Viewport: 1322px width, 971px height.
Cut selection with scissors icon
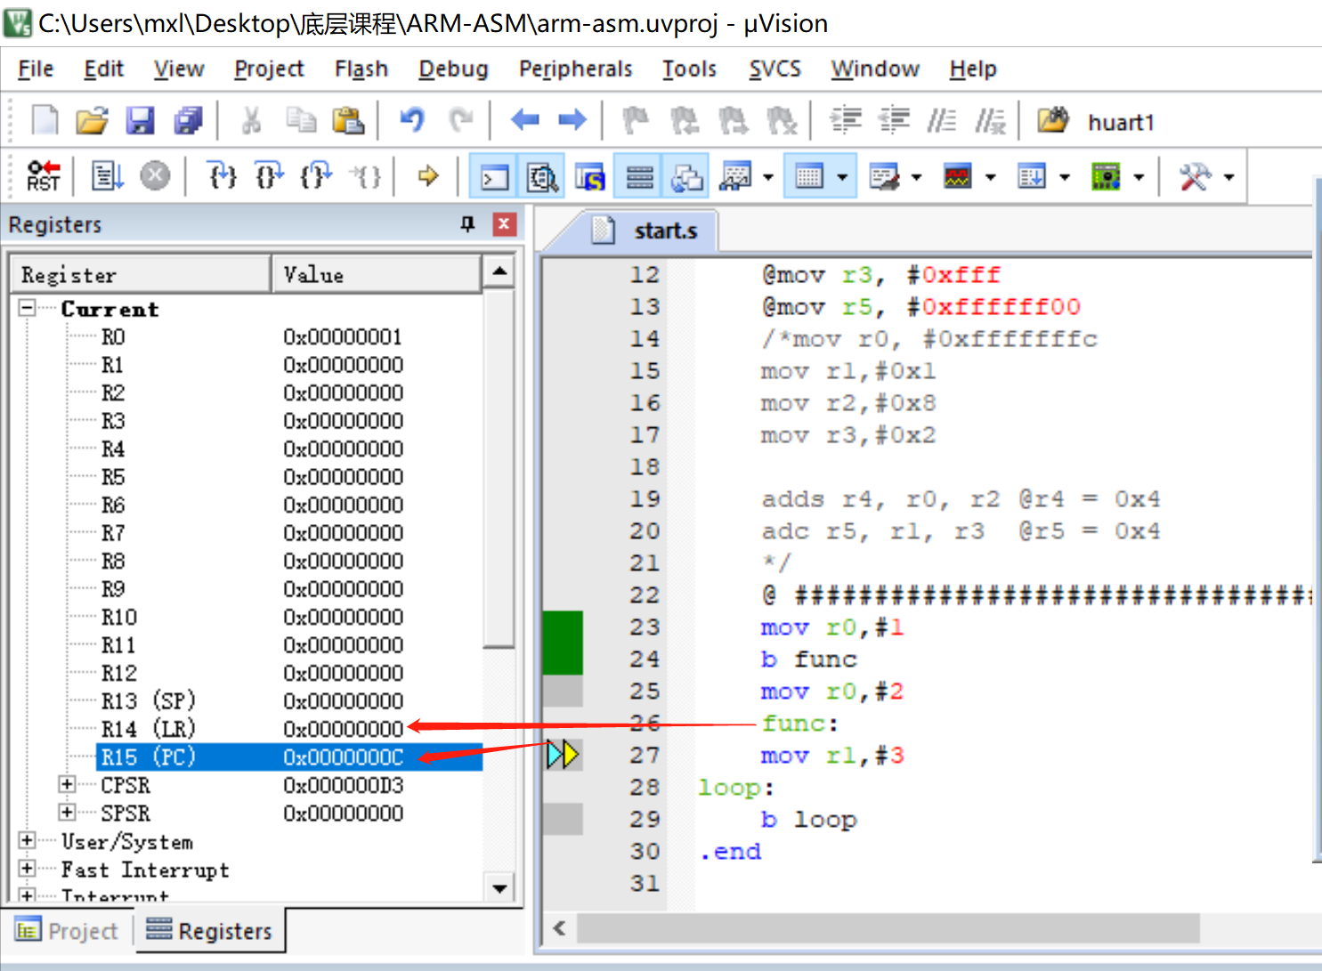[x=252, y=120]
